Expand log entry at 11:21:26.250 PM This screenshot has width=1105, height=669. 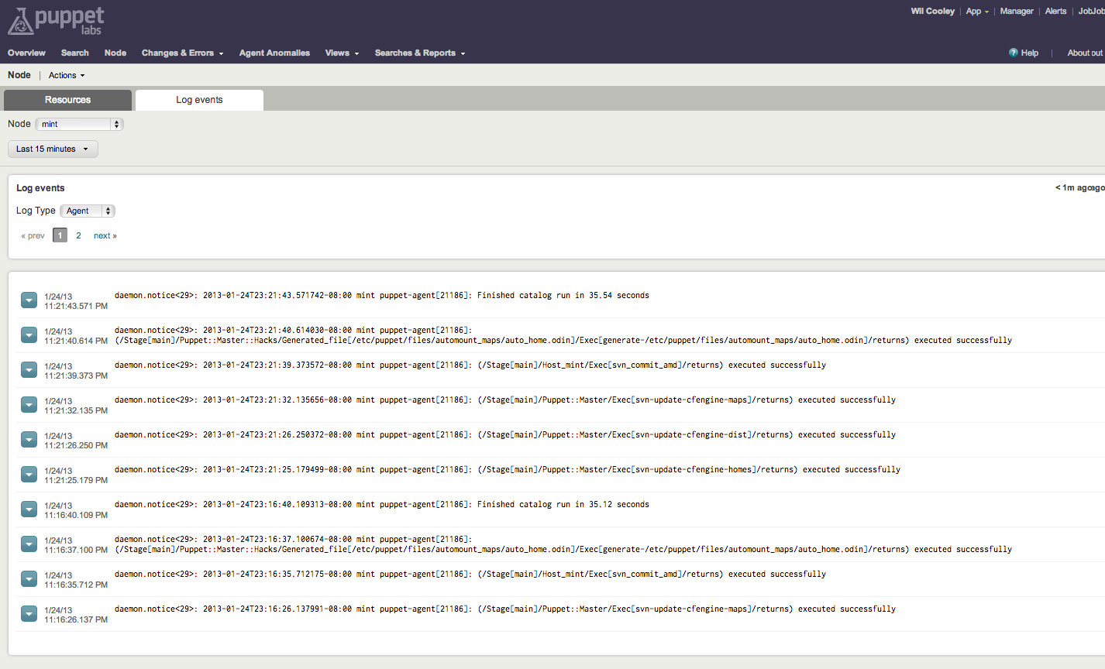click(29, 440)
